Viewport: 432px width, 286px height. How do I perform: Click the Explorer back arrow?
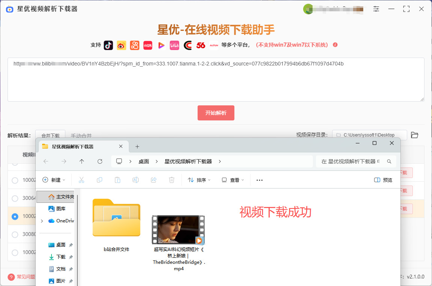pos(46,161)
